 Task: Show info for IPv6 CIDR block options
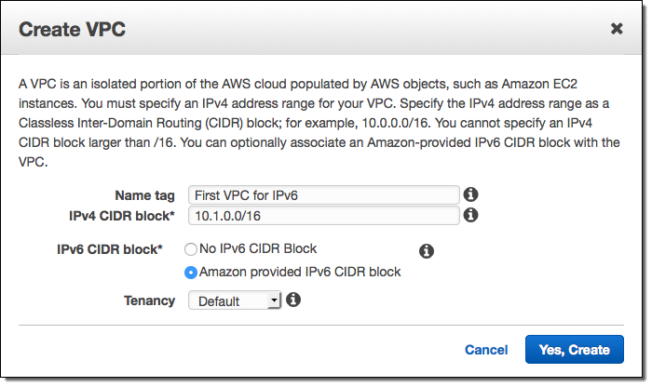pyautogui.click(x=427, y=251)
